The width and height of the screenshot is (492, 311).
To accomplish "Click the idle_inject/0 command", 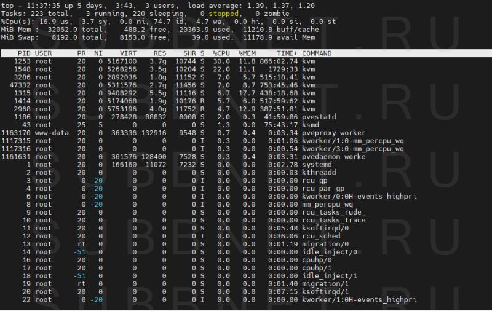I will point(329,251).
